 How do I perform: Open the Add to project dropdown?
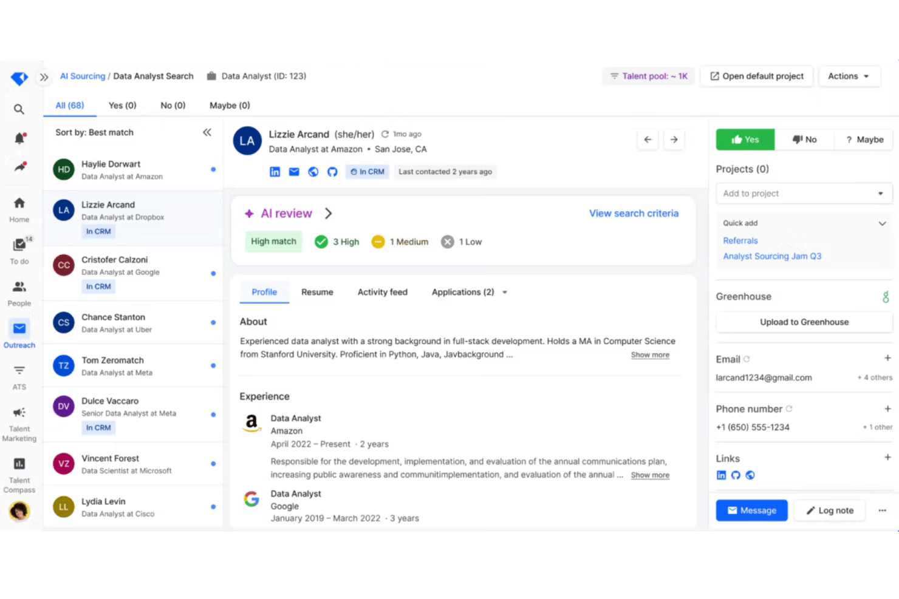click(804, 194)
